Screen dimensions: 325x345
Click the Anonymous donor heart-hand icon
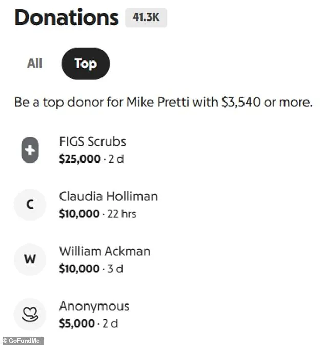(x=30, y=314)
